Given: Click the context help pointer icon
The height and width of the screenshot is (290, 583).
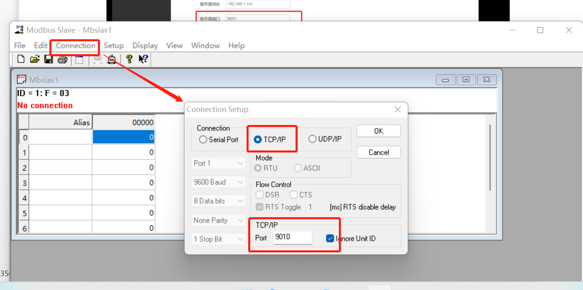Looking at the screenshot, I should 143,59.
